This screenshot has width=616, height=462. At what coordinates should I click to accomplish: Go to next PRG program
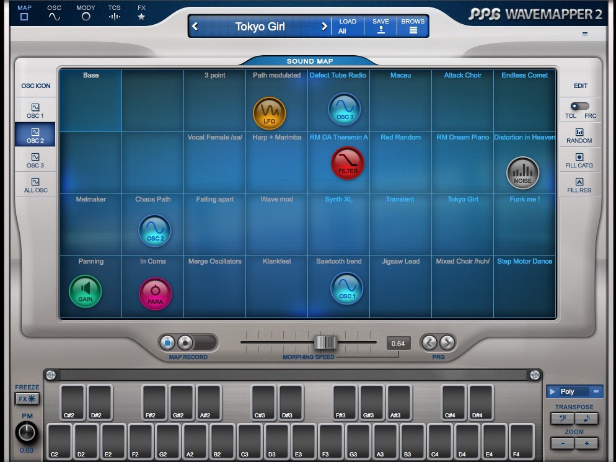(x=447, y=343)
